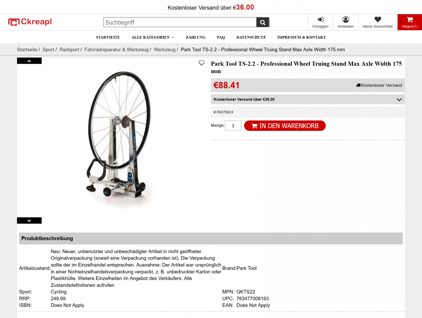422x318 pixels.
Task: Show next image with down arrow
Action: click(29, 221)
